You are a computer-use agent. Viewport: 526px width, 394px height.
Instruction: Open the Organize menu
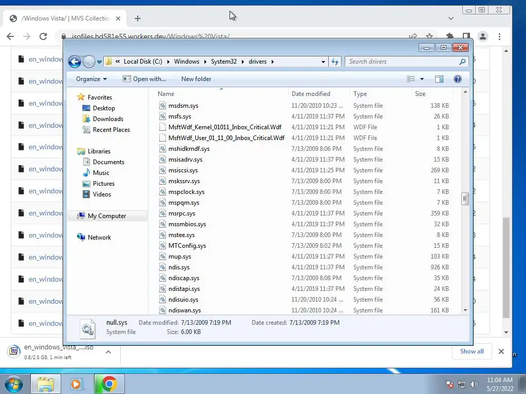point(91,79)
